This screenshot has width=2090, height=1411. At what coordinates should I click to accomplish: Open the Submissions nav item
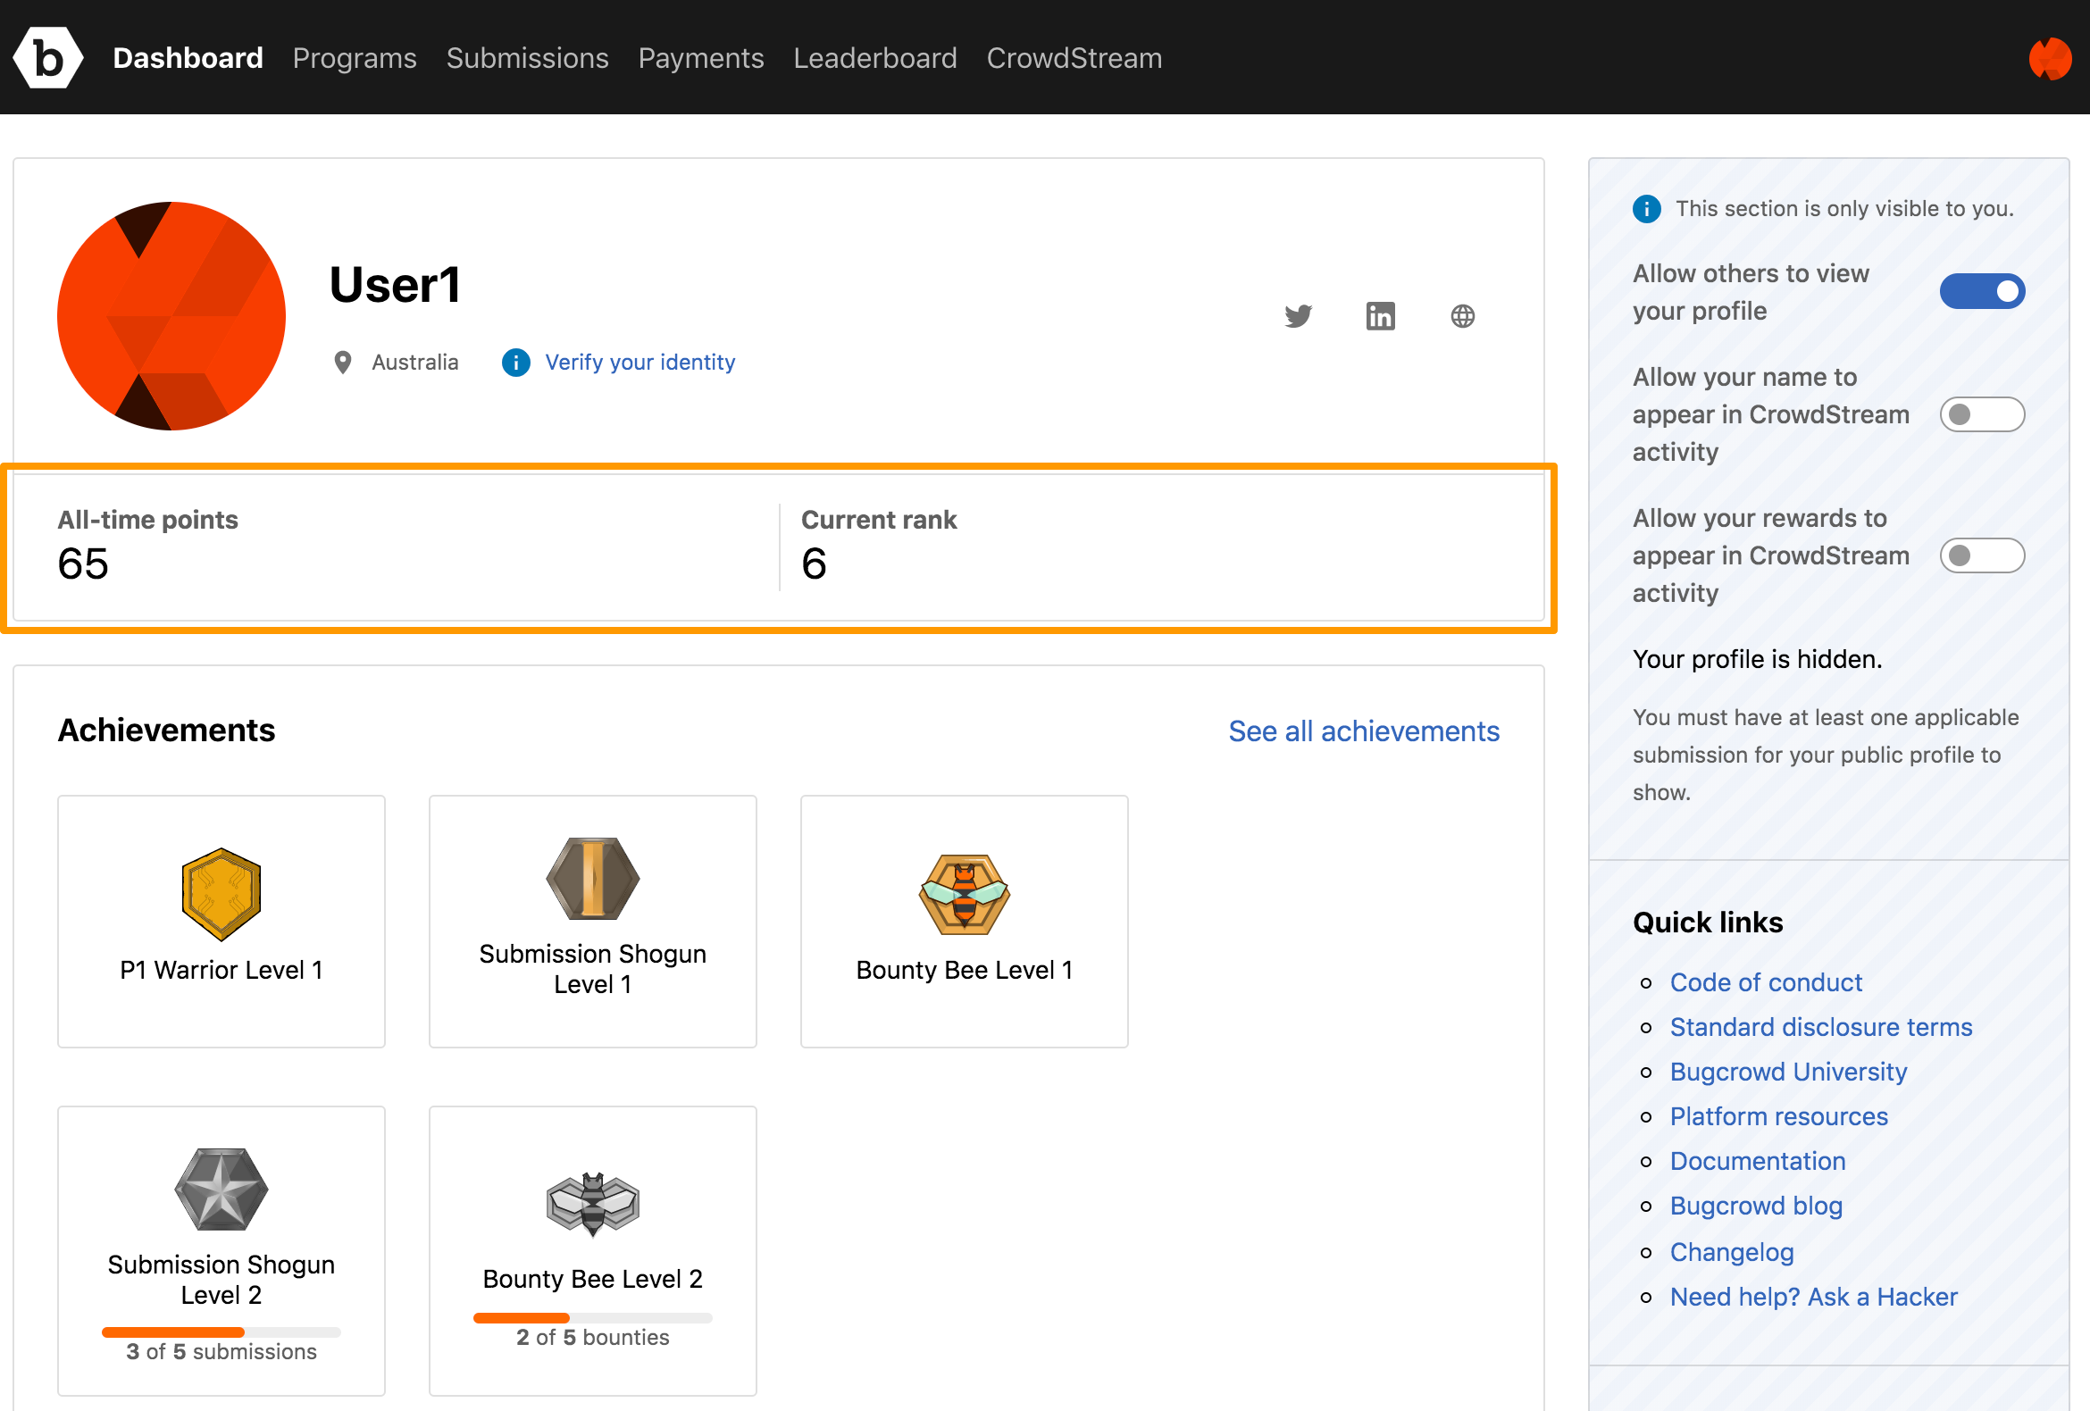tap(527, 58)
